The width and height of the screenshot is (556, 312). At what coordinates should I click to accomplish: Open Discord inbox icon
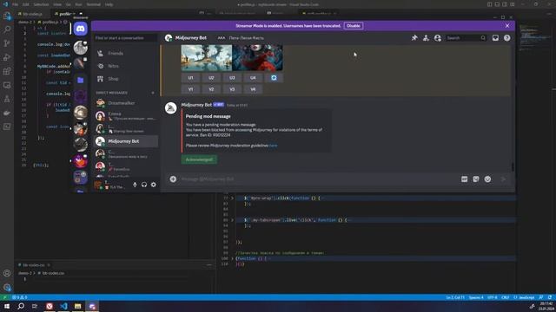tap(495, 38)
